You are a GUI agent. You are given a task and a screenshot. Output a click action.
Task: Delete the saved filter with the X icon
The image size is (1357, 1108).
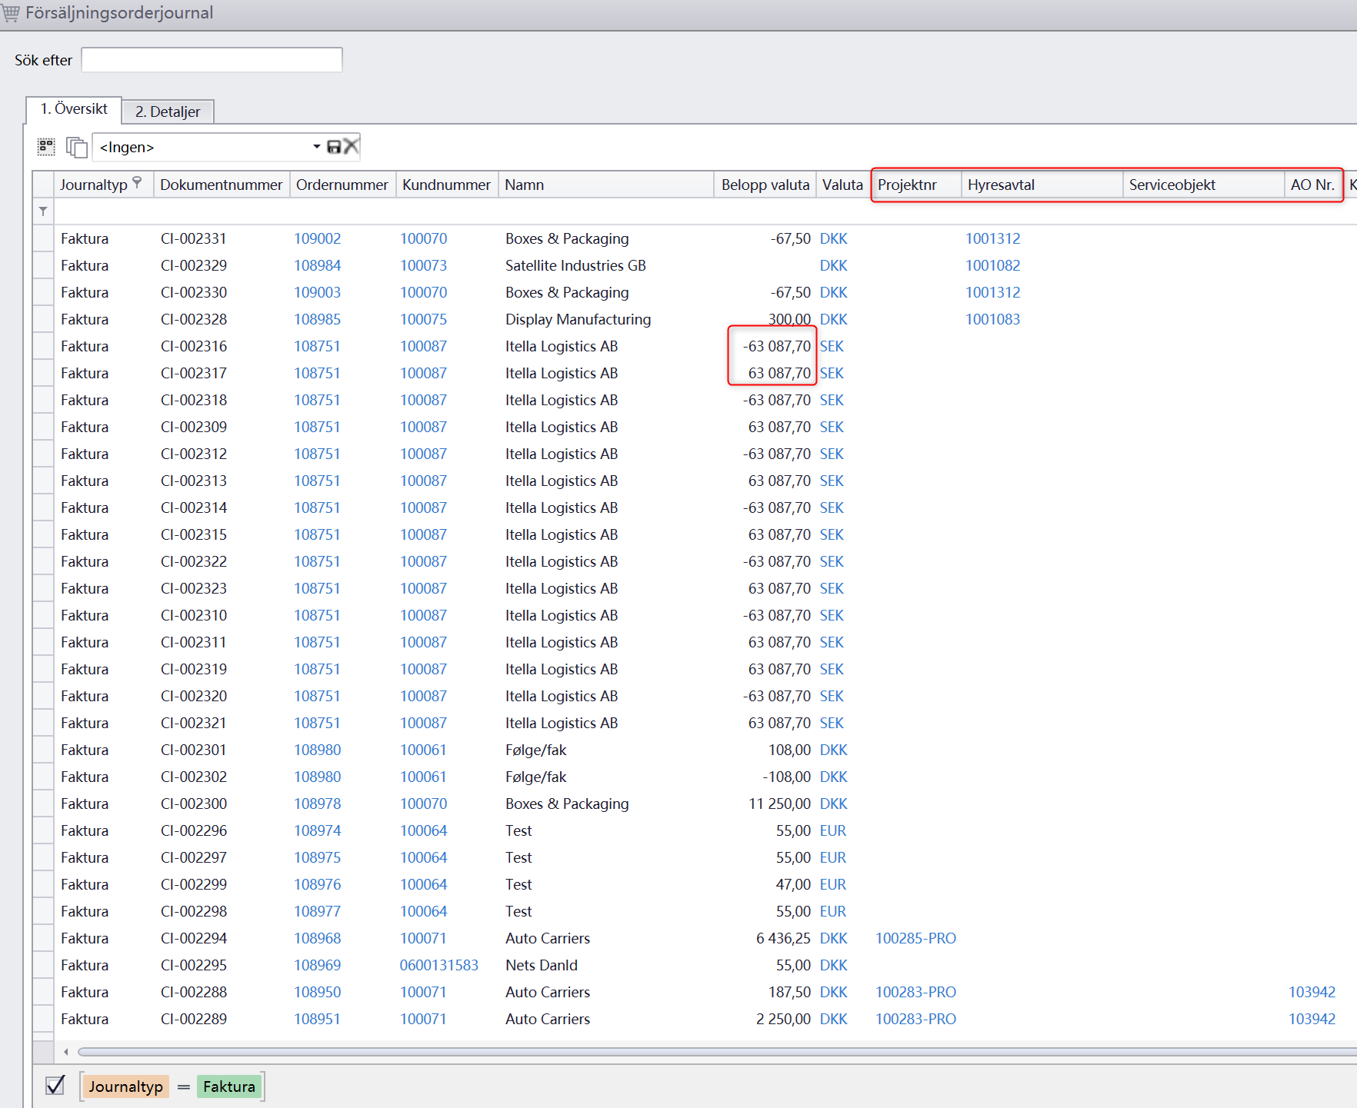351,146
